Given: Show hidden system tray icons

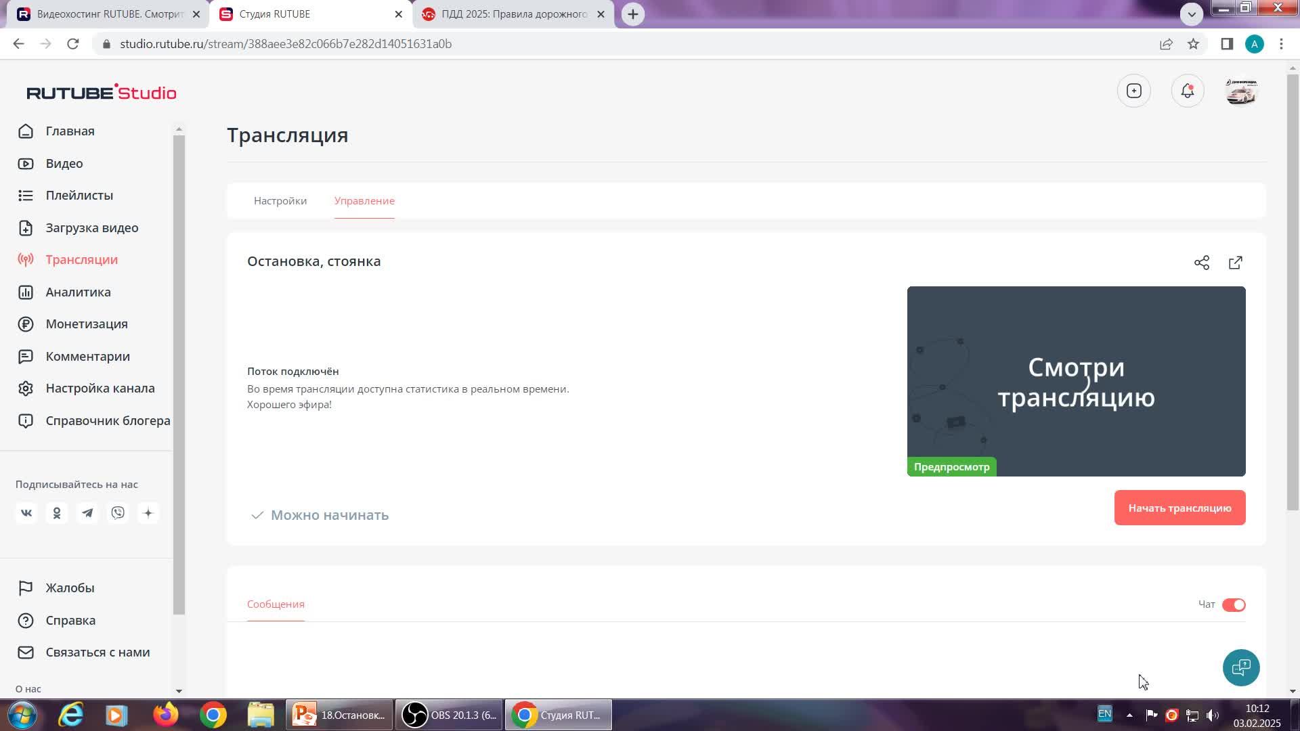Looking at the screenshot, I should click(x=1129, y=715).
